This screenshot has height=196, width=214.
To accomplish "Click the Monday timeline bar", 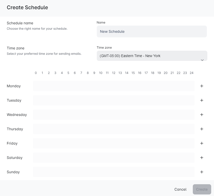I will [114, 86].
